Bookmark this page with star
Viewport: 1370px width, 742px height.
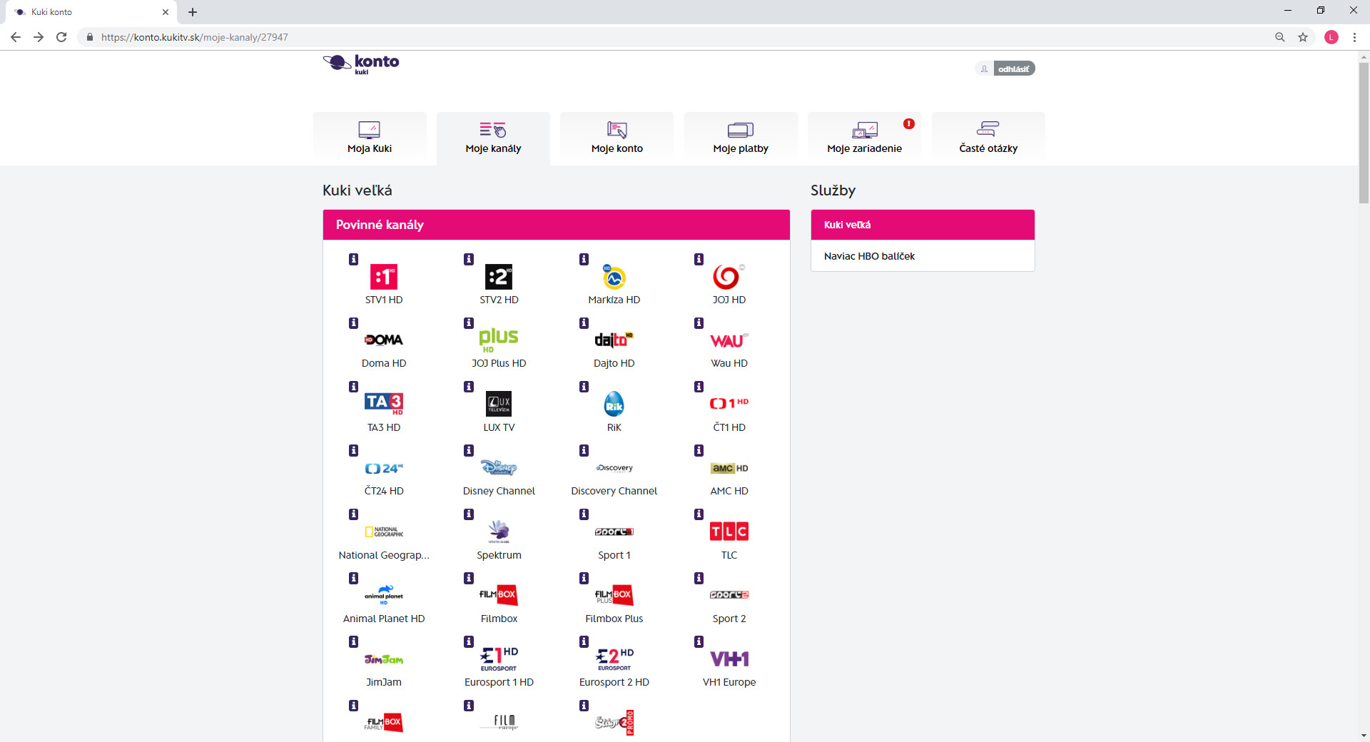[x=1303, y=37]
